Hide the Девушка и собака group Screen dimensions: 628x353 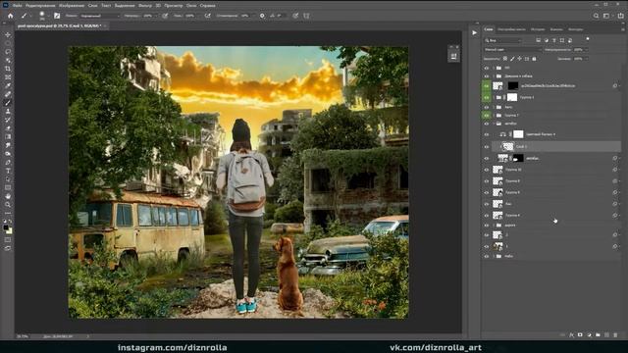point(487,76)
